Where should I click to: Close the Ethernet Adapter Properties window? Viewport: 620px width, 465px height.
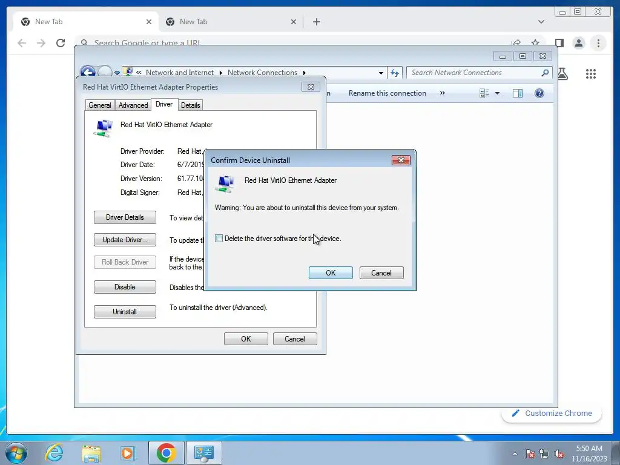(311, 87)
